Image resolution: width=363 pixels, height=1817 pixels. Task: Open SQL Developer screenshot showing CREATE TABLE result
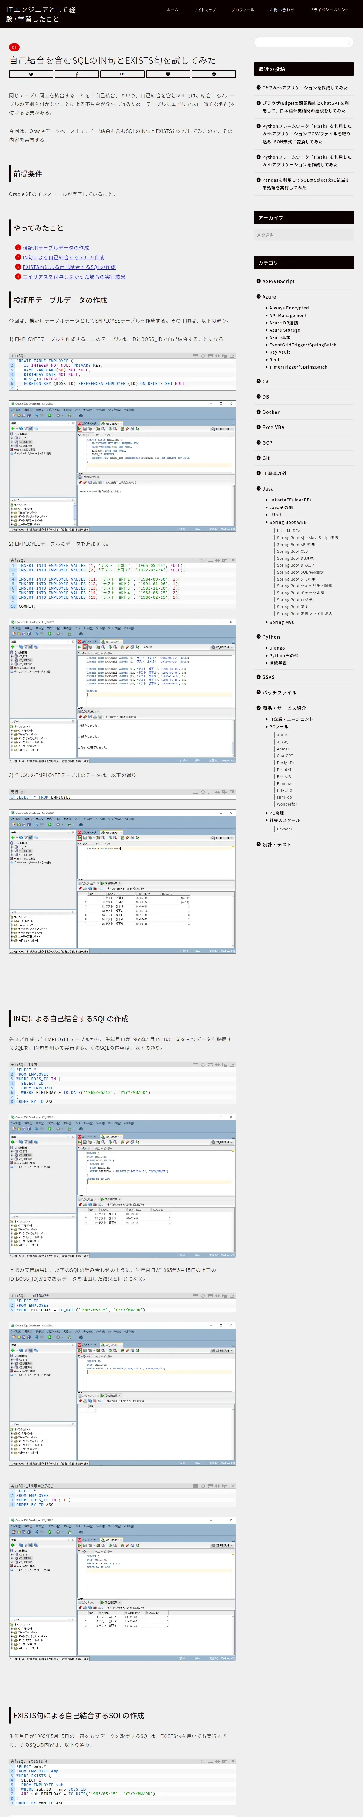pyautogui.click(x=123, y=466)
